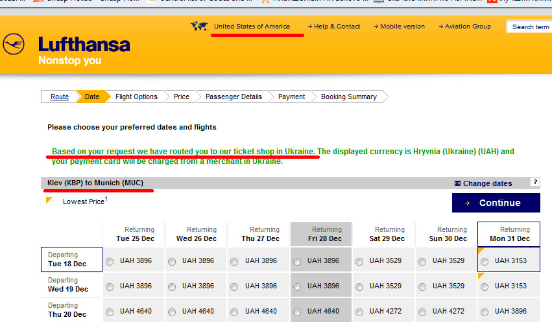Open the Help & Contact link
552x322 pixels.
click(x=337, y=27)
